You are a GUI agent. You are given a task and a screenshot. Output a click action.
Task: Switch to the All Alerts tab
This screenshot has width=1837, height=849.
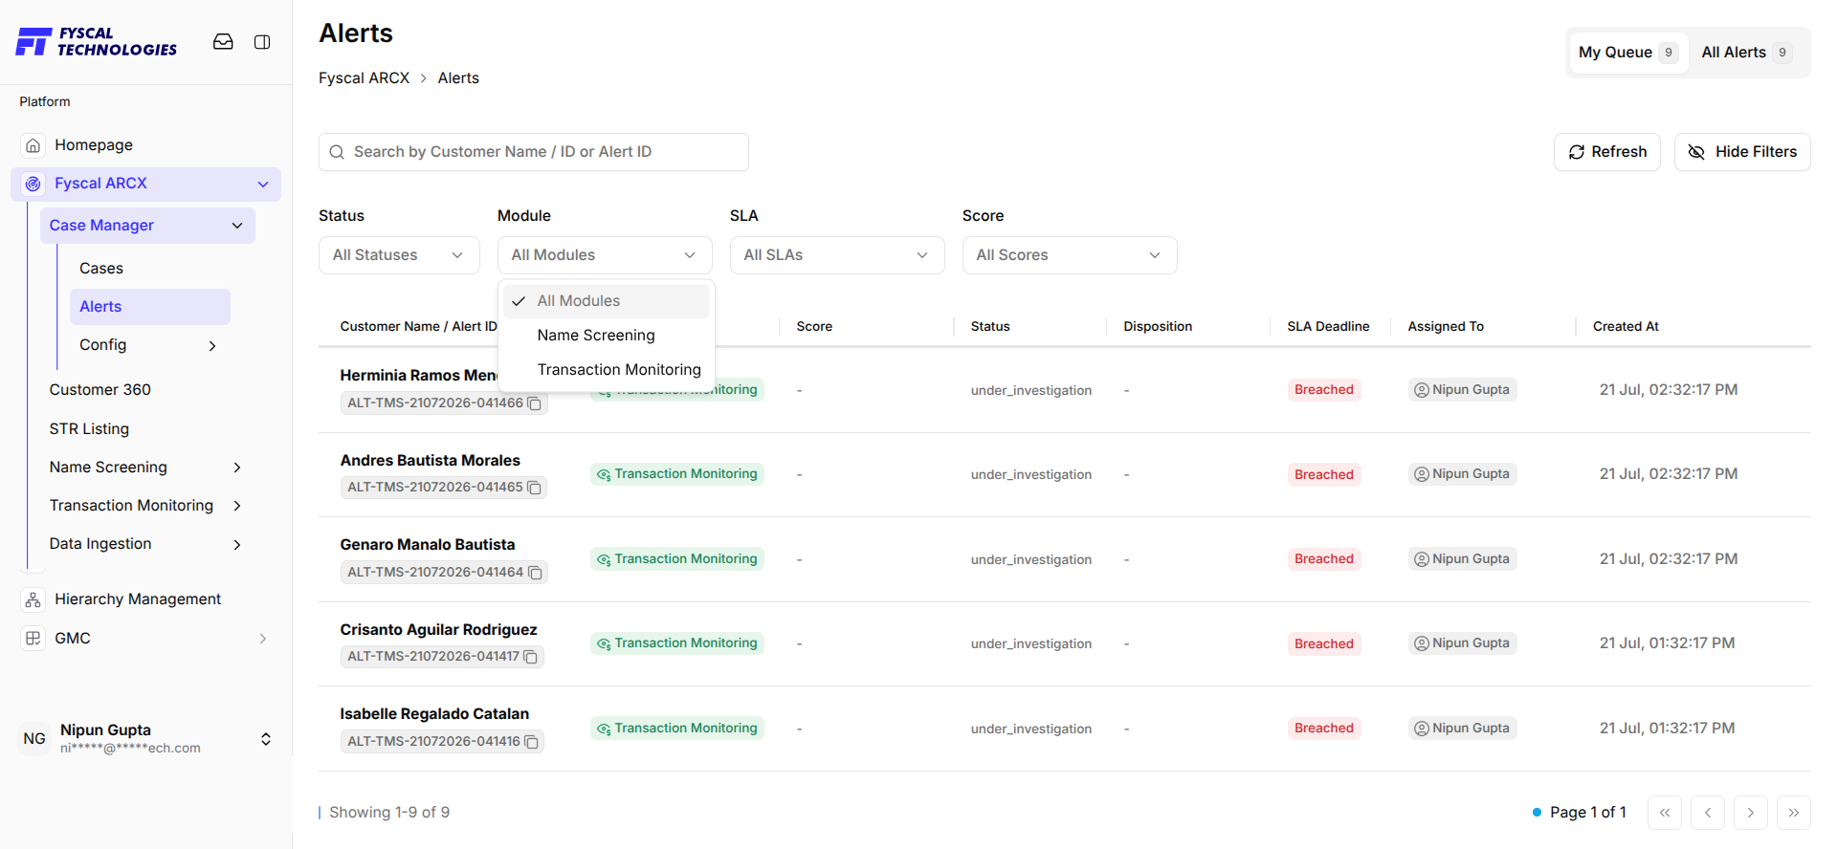(x=1746, y=53)
